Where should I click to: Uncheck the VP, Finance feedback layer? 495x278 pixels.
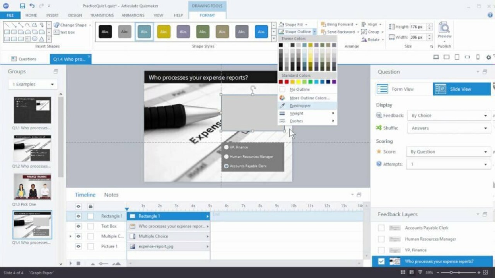pyautogui.click(x=381, y=250)
